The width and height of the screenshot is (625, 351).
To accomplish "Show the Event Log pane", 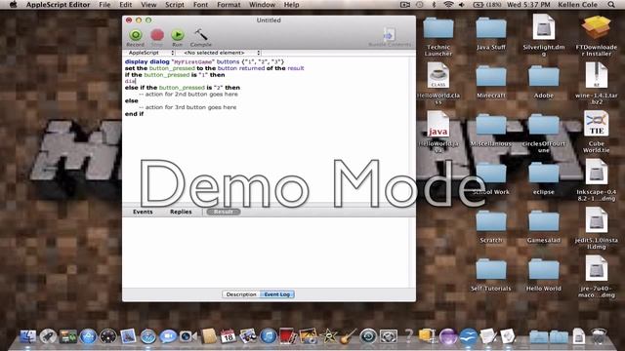I will click(277, 294).
